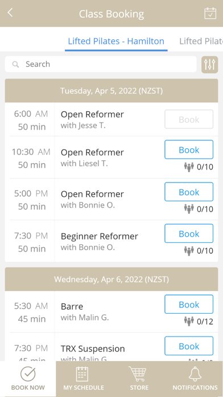Open the filter sliders icon

[x=209, y=64]
